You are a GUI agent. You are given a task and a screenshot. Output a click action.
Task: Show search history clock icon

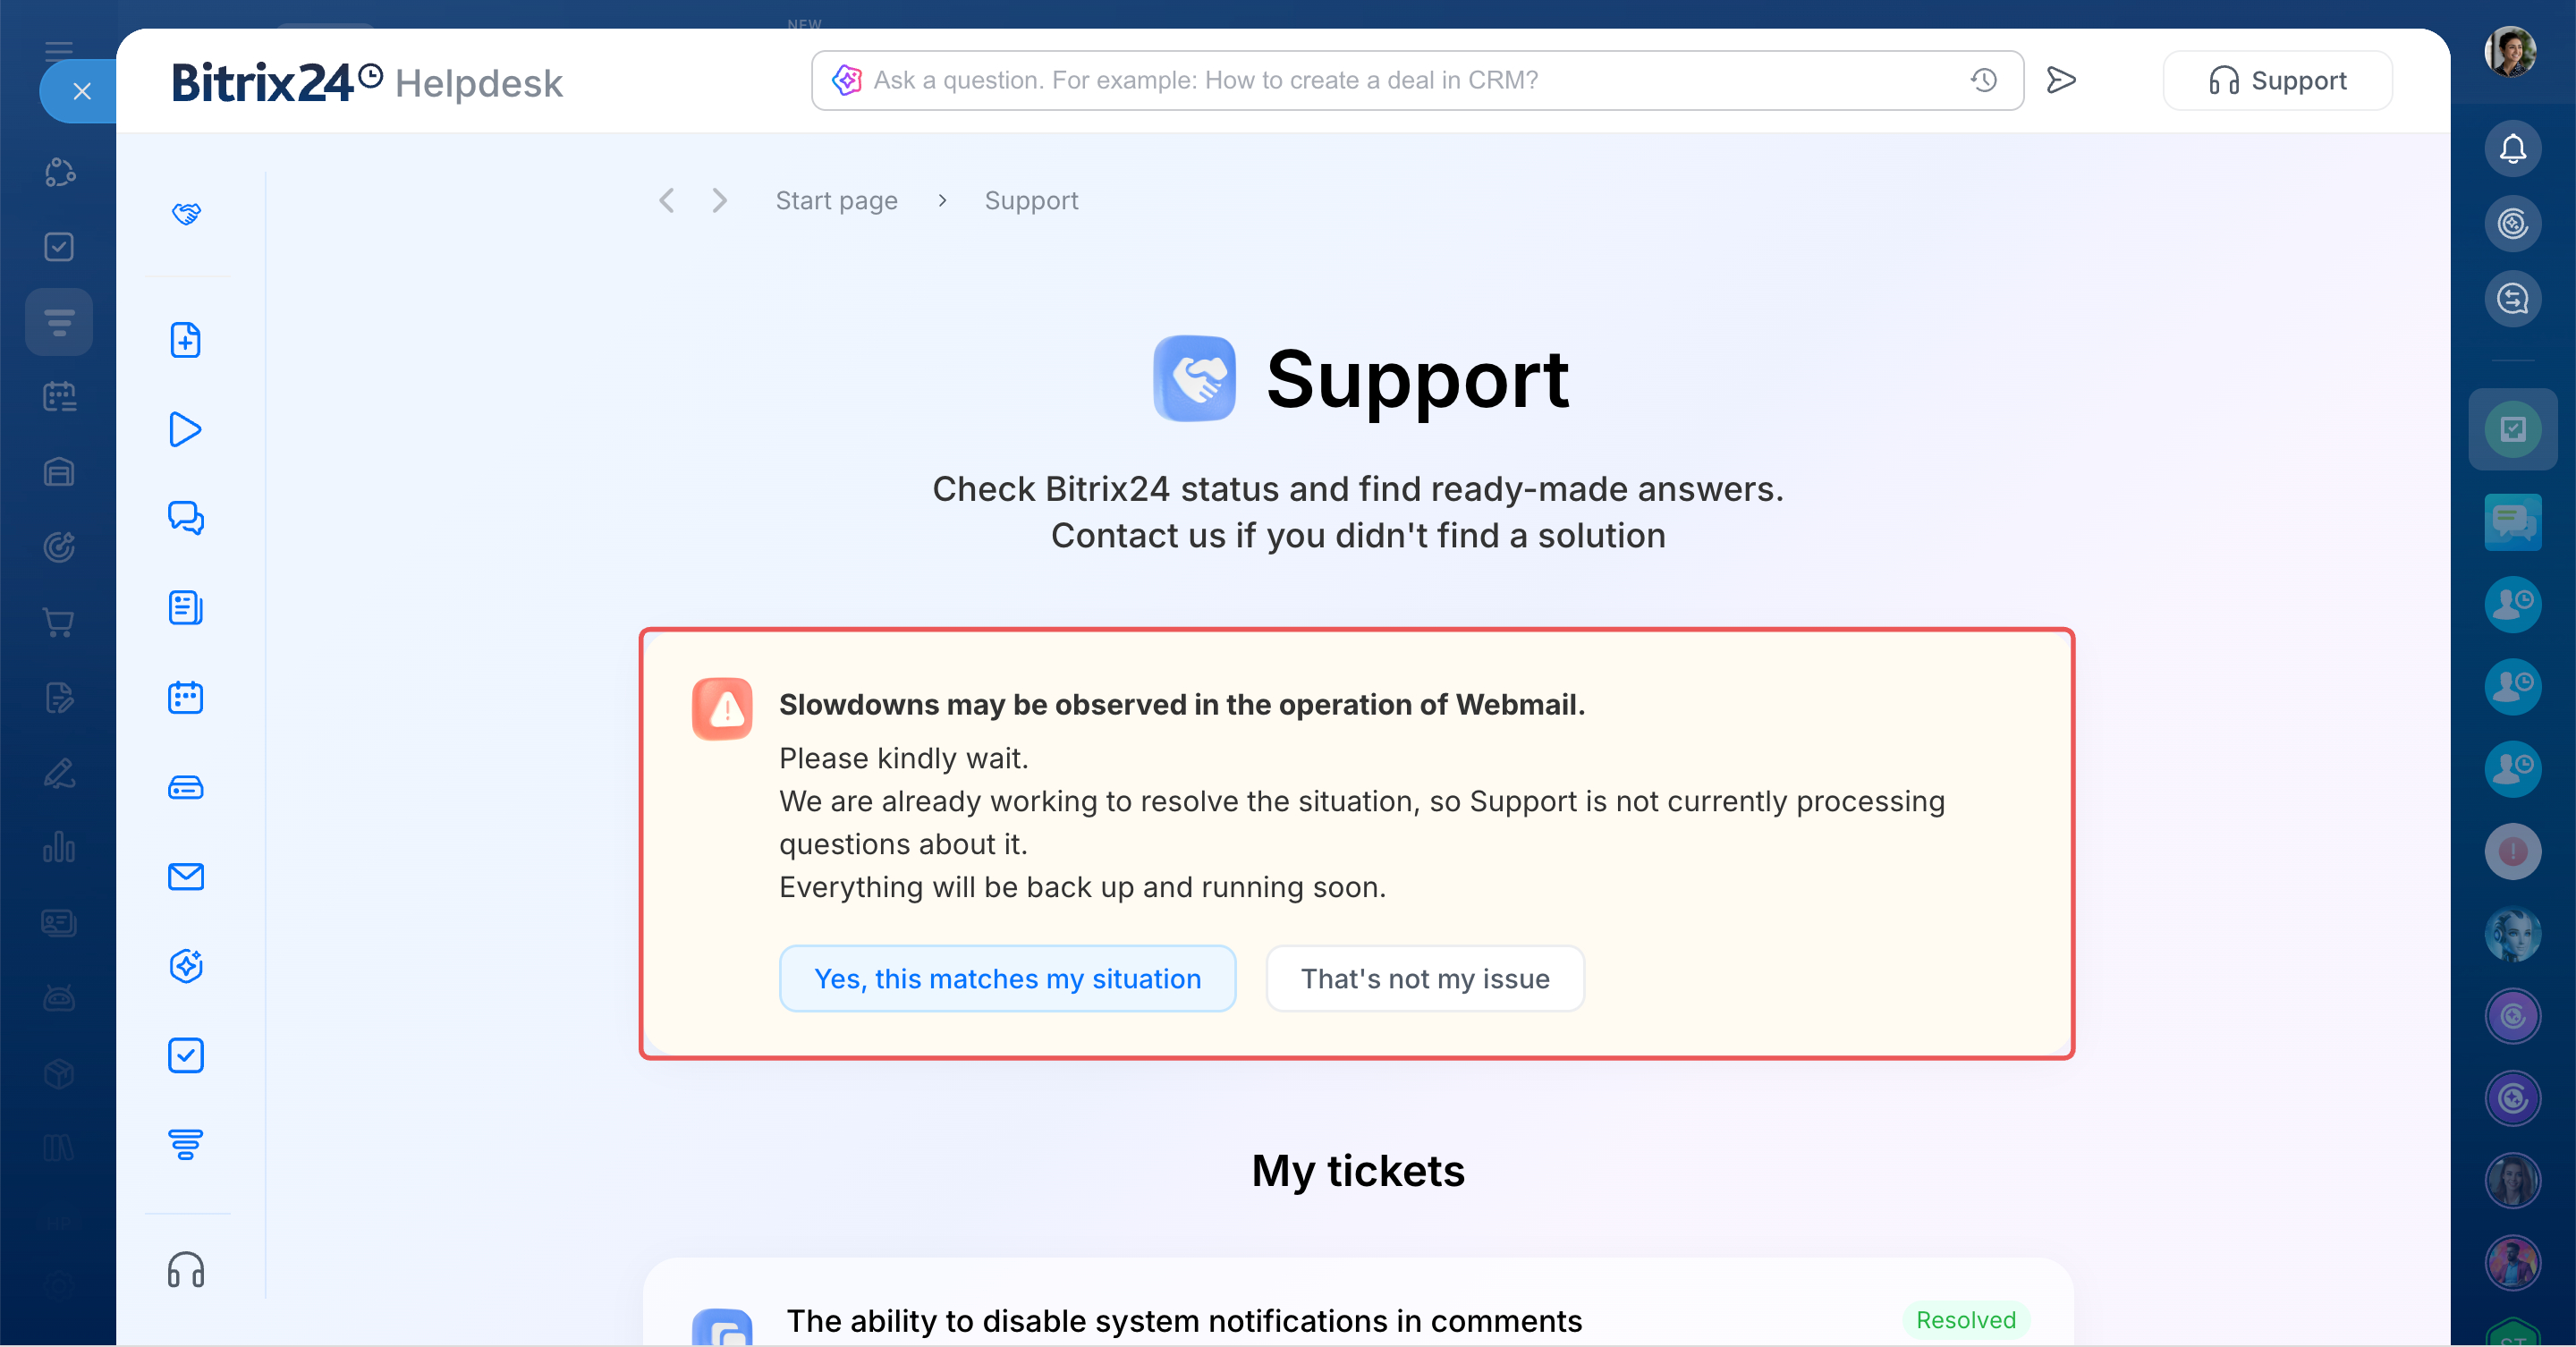point(1984,80)
